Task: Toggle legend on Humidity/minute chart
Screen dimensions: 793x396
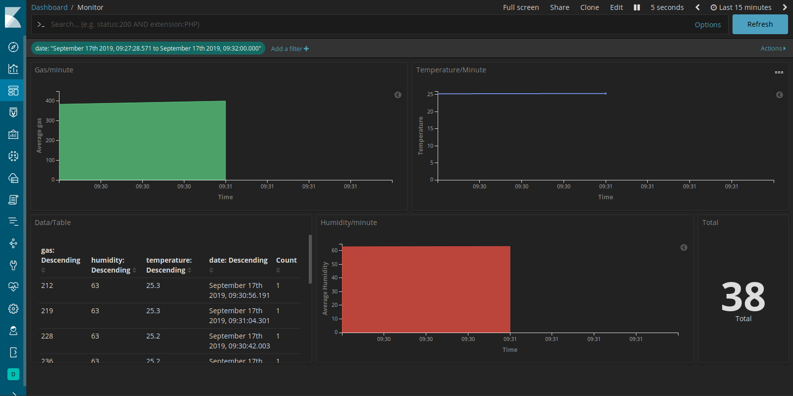Action: coord(684,247)
